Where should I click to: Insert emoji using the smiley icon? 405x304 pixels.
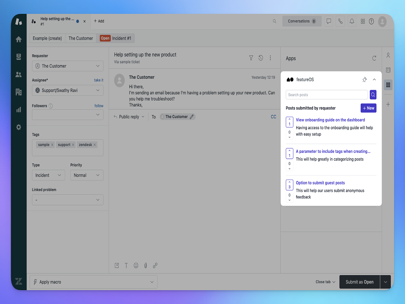coord(136,266)
